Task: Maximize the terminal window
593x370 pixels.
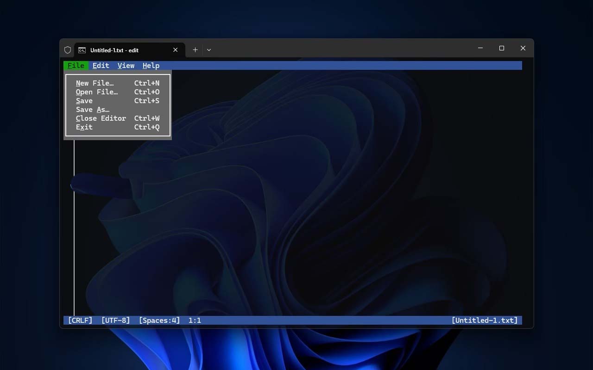Action: [501, 48]
